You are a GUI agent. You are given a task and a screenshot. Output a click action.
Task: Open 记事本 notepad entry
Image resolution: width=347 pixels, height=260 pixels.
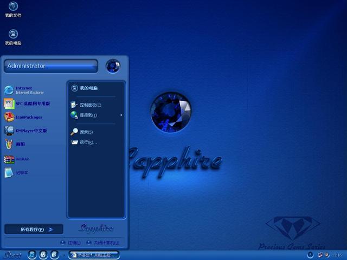(x=16, y=172)
